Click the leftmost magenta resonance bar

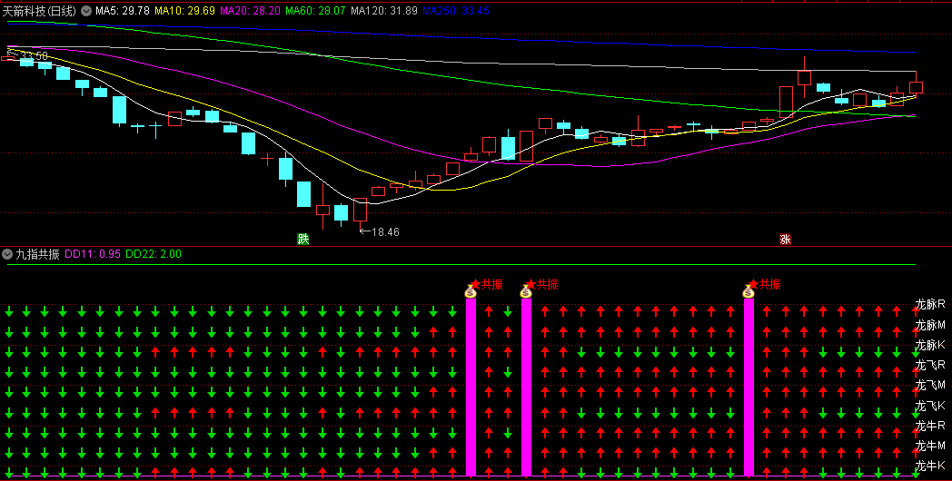[471, 387]
